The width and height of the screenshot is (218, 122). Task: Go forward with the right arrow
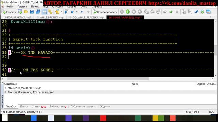tap(88, 12)
